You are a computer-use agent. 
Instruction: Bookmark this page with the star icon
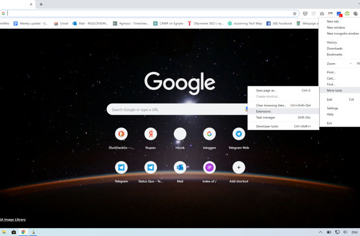294,14
